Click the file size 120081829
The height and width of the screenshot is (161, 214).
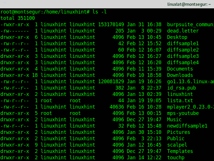point(111,82)
